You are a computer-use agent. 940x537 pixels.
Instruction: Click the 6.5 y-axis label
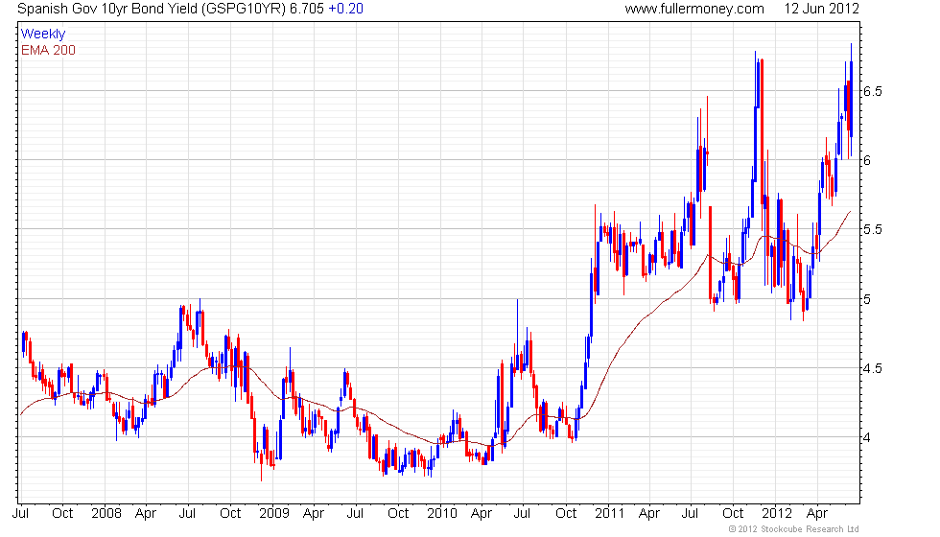872,91
